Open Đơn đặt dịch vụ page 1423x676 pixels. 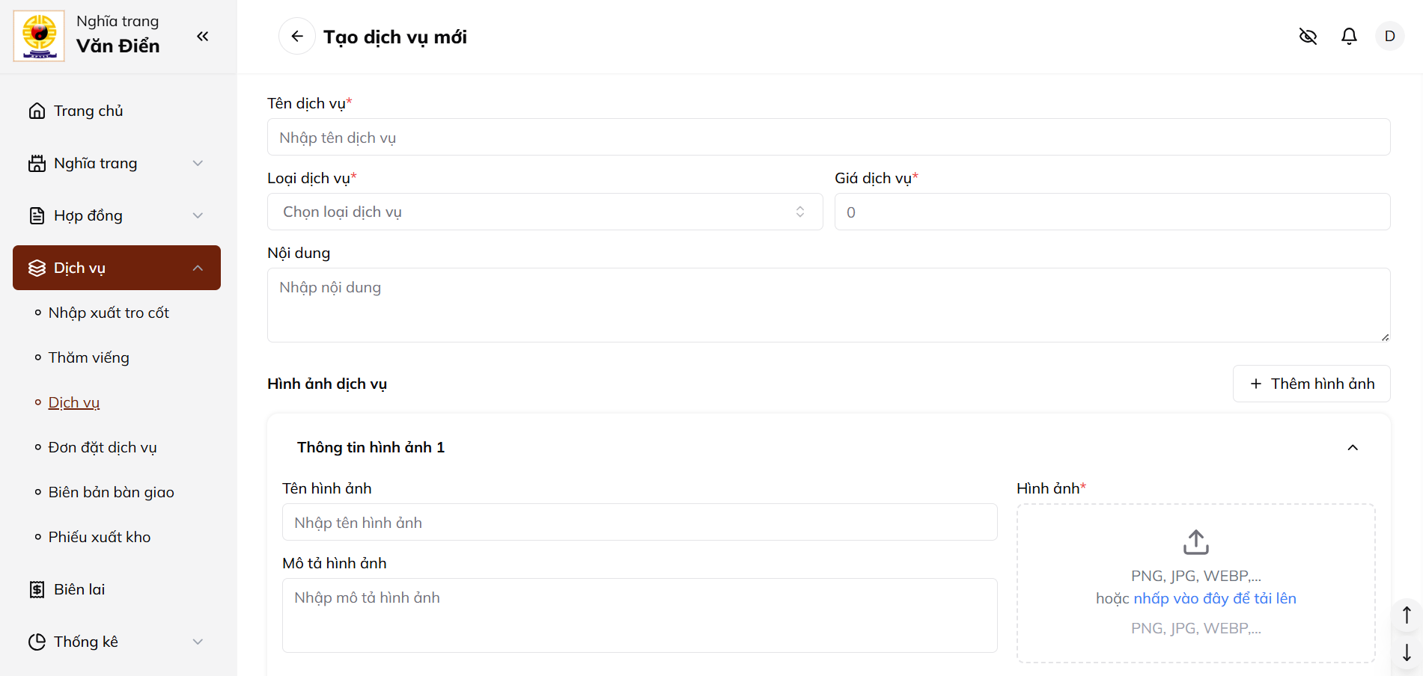click(103, 447)
